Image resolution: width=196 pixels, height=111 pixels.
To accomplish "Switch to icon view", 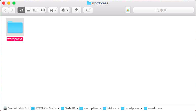I will point(21,10).
